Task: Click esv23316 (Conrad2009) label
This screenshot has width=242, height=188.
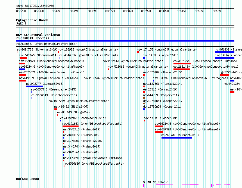Action: (160, 89)
